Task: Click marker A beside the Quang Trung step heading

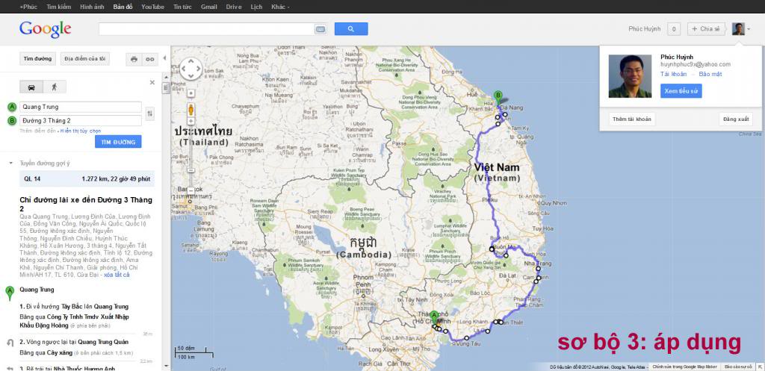Action: tap(9, 293)
